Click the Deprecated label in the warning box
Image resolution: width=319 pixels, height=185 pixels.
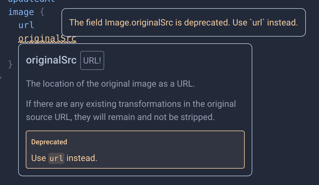[x=49, y=142]
